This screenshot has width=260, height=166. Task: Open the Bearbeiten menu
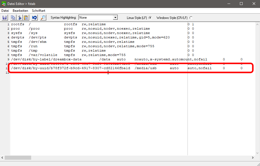(x=20, y=11)
